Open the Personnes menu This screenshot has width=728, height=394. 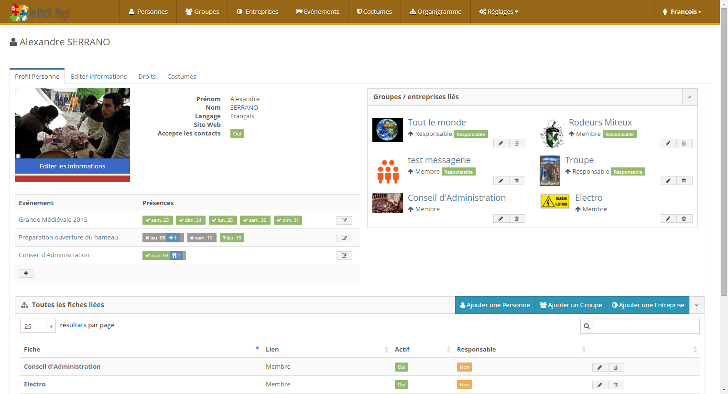pos(148,11)
